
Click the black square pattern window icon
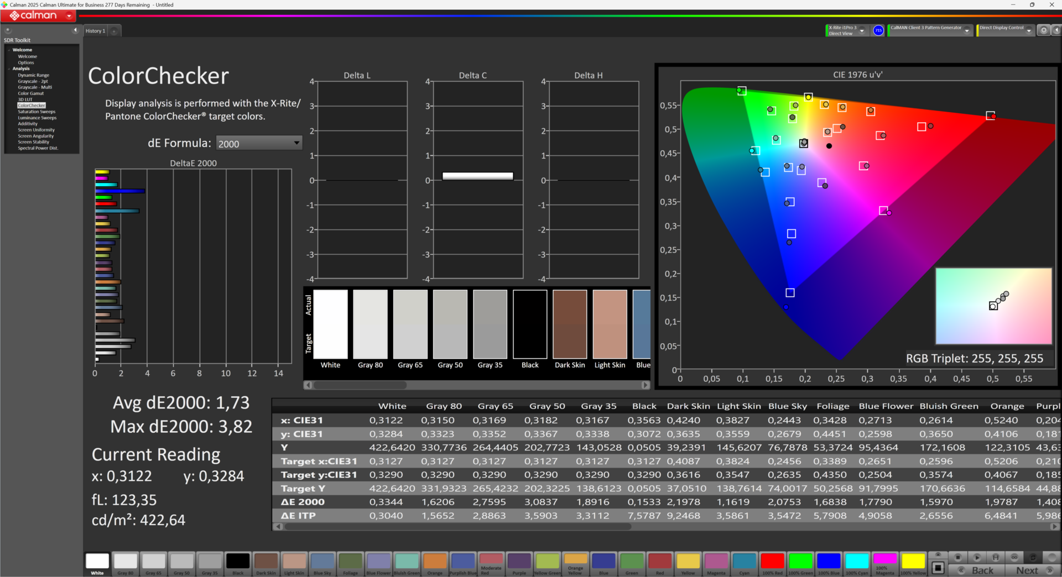point(938,568)
